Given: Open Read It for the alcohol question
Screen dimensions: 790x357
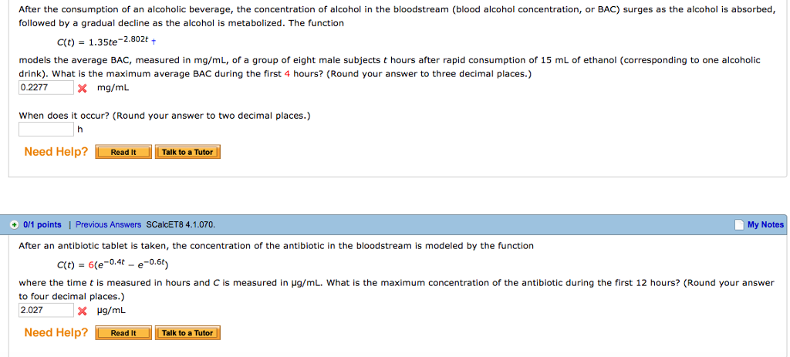Looking at the screenshot, I should [123, 152].
